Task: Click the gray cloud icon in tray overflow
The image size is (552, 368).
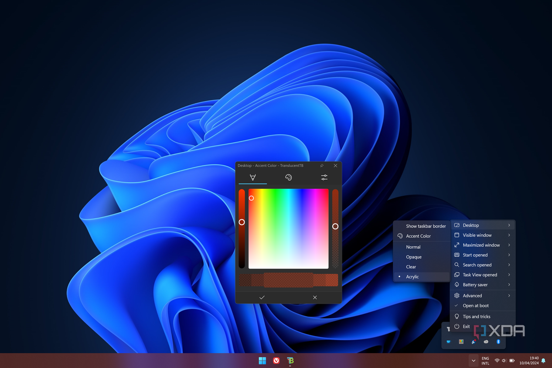Action: pos(486,342)
